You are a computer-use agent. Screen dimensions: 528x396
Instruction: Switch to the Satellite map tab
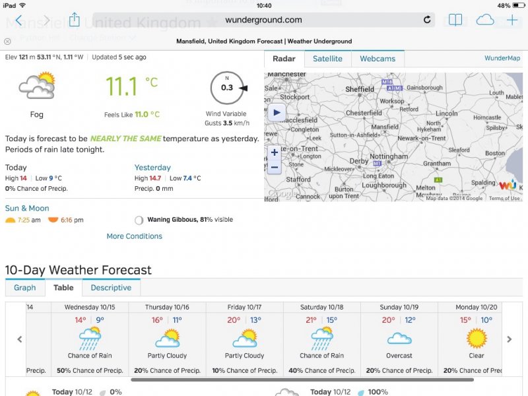click(x=327, y=59)
